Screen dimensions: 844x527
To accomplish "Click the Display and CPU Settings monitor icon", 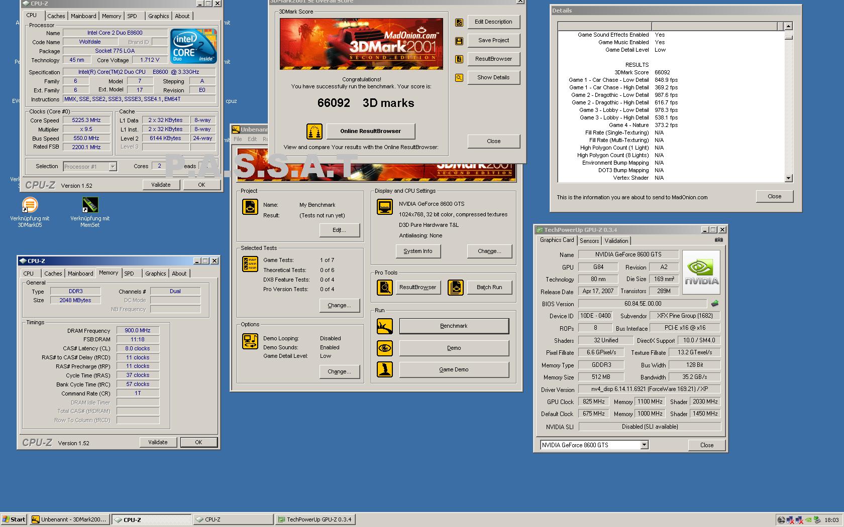I will coord(385,207).
